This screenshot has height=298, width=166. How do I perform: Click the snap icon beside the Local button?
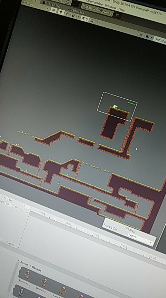(117, 15)
